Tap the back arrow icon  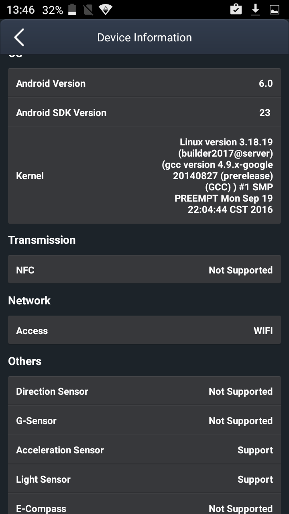coord(19,38)
